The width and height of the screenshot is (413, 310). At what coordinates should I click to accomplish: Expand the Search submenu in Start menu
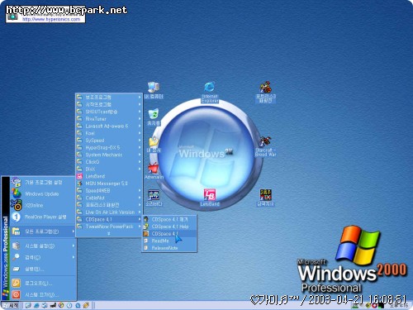(43, 257)
